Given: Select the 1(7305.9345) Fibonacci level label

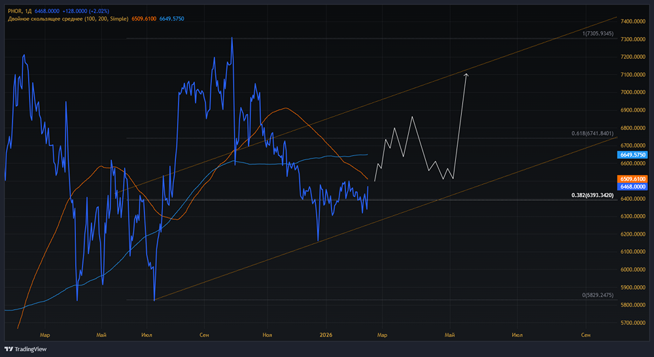Looking at the screenshot, I should tap(598, 33).
